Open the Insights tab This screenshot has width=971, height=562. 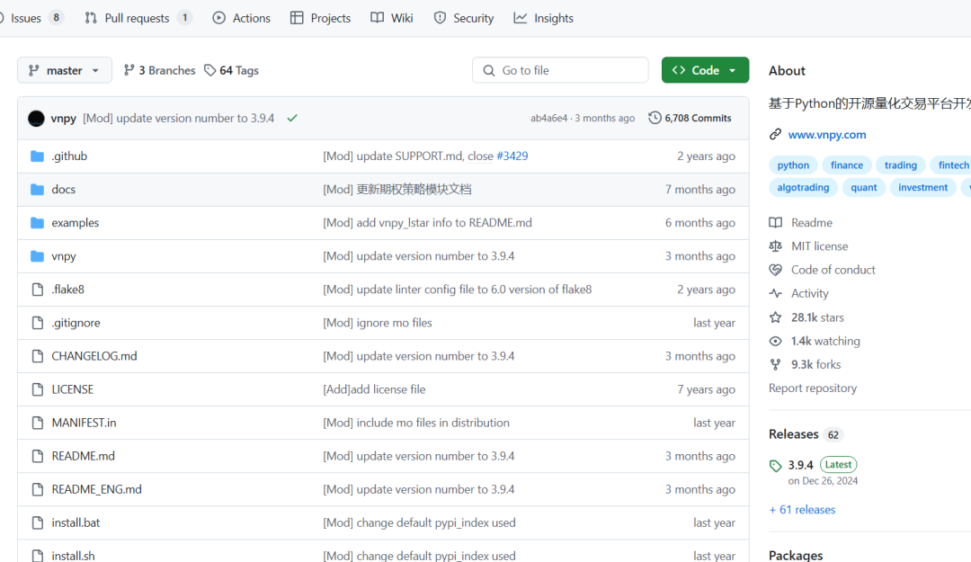pyautogui.click(x=544, y=18)
